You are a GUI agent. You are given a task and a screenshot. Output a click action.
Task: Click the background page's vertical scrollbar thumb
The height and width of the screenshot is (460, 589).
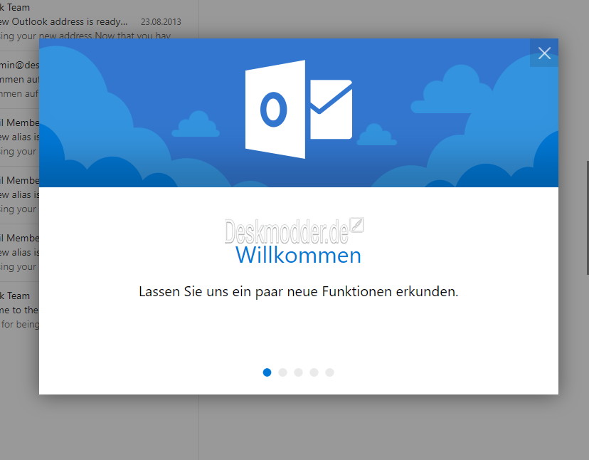(x=588, y=218)
